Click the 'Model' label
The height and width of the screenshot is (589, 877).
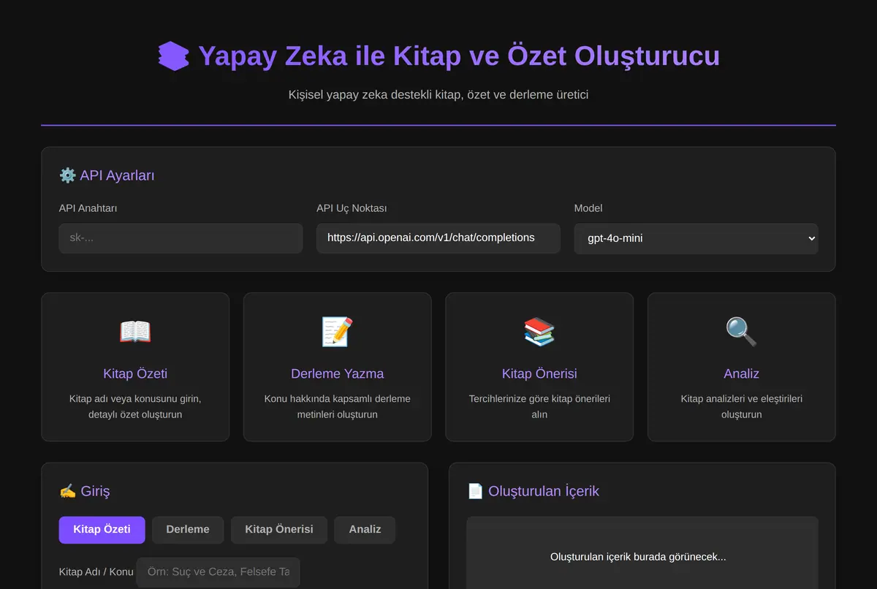tap(588, 208)
